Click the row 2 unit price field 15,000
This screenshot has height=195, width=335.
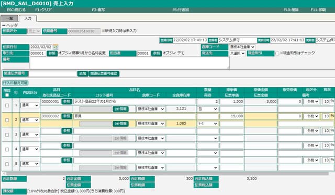(x=232, y=116)
